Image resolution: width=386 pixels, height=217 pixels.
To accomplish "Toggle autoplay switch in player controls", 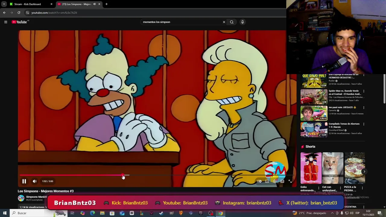I will 260,181.
